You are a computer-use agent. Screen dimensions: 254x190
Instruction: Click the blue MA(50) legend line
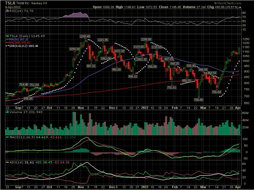(7, 39)
